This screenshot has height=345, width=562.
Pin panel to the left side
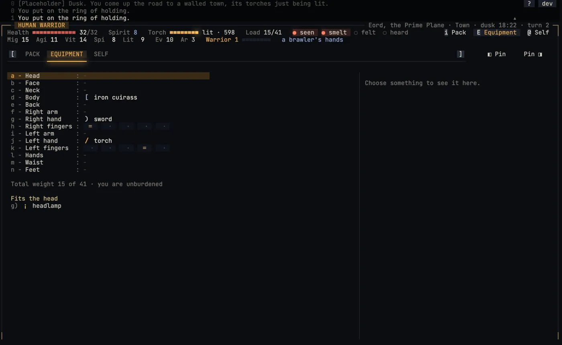497,54
